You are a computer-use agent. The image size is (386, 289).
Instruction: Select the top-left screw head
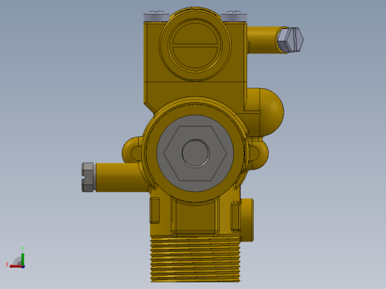[x=157, y=17]
